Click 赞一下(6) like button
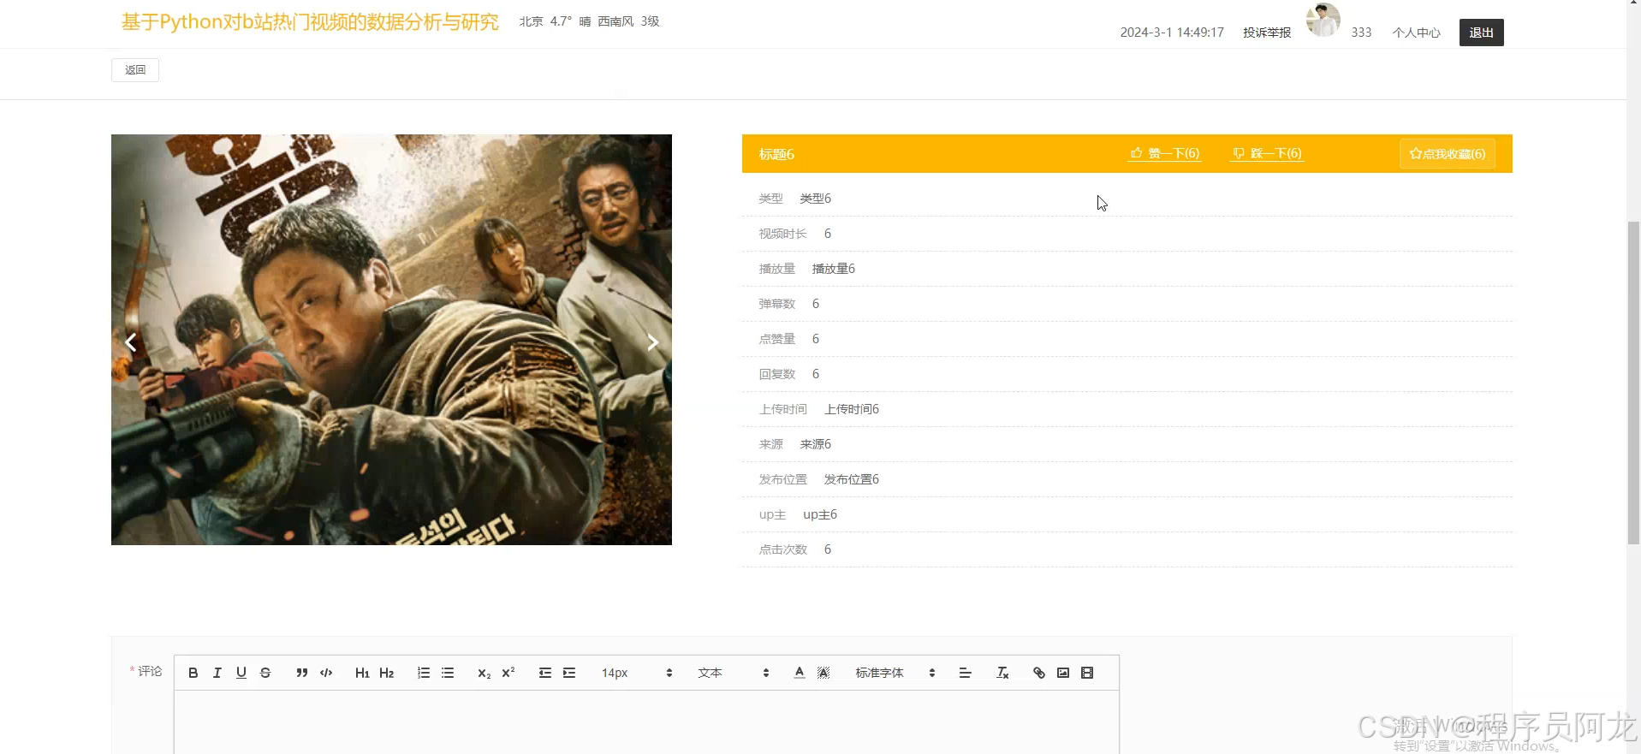Viewport: 1641px width, 754px height. pyautogui.click(x=1165, y=153)
